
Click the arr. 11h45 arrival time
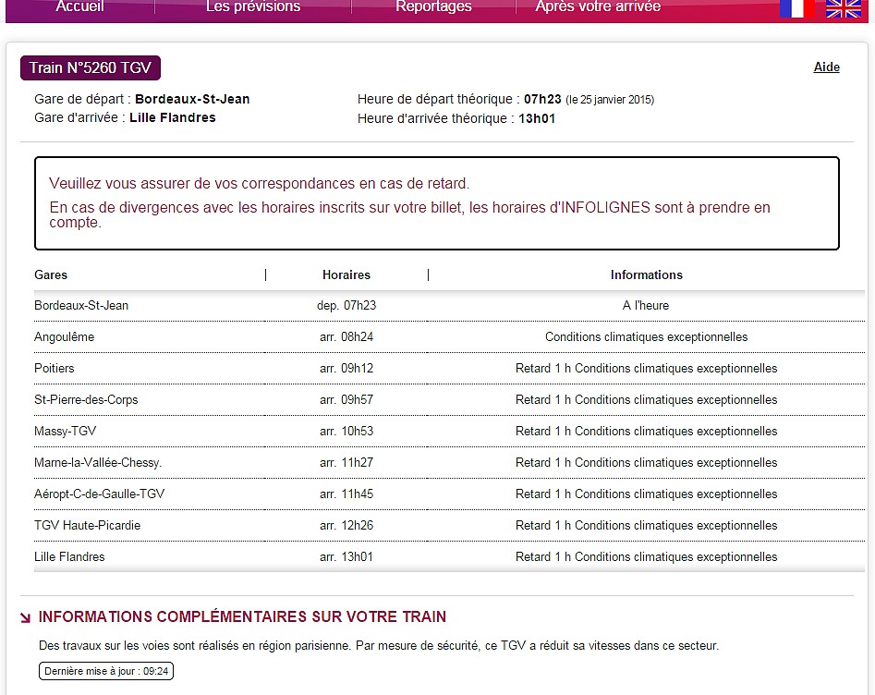(x=346, y=494)
